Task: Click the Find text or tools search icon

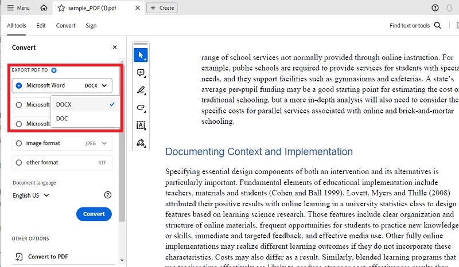Action: click(x=437, y=25)
